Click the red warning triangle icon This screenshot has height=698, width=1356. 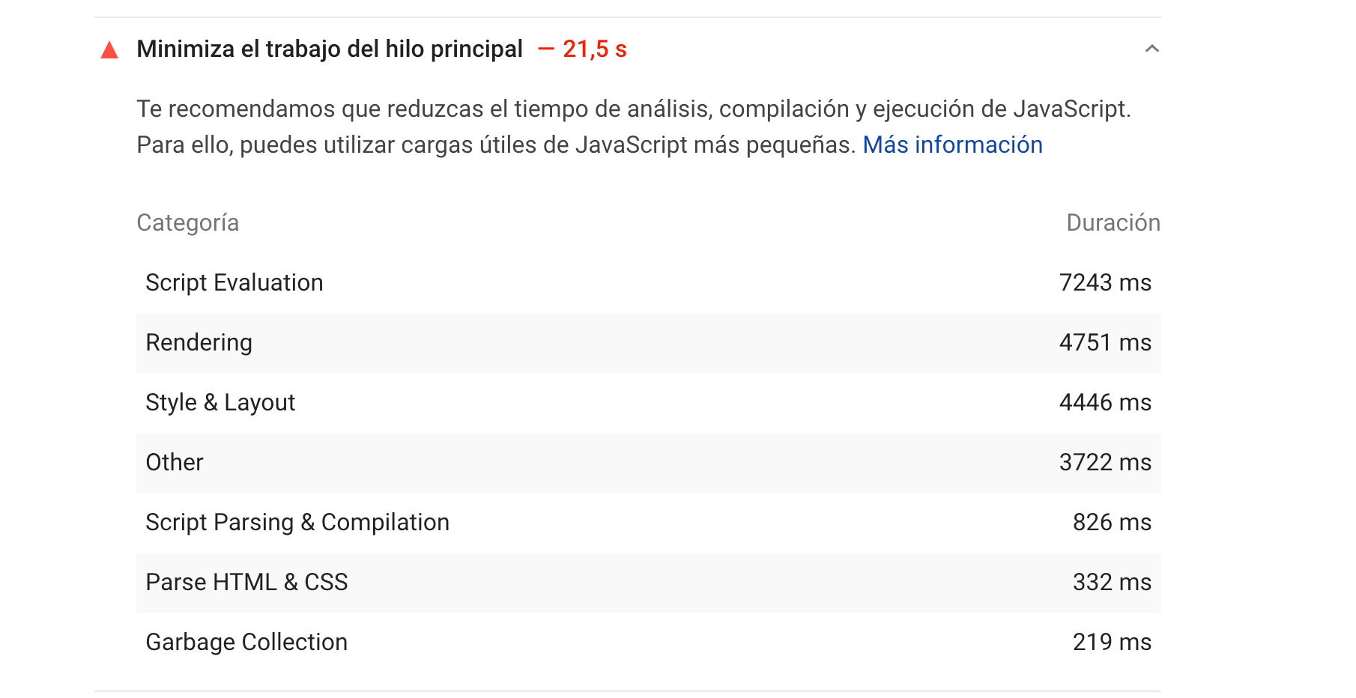coord(109,50)
